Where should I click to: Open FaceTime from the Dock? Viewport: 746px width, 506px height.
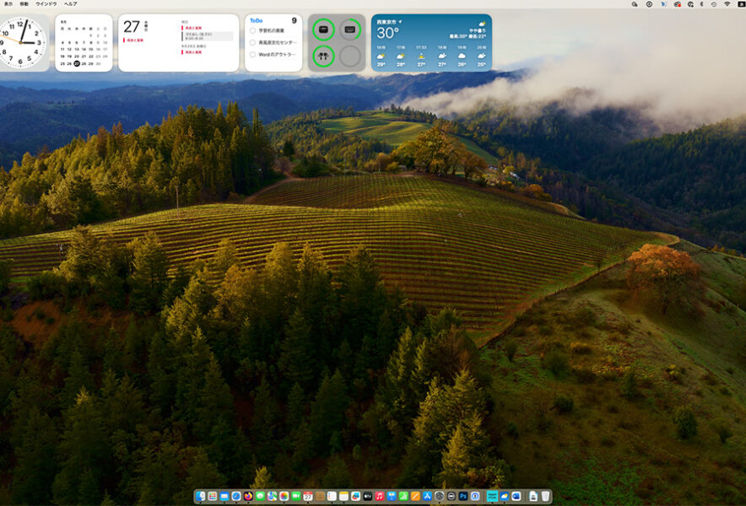point(296,497)
